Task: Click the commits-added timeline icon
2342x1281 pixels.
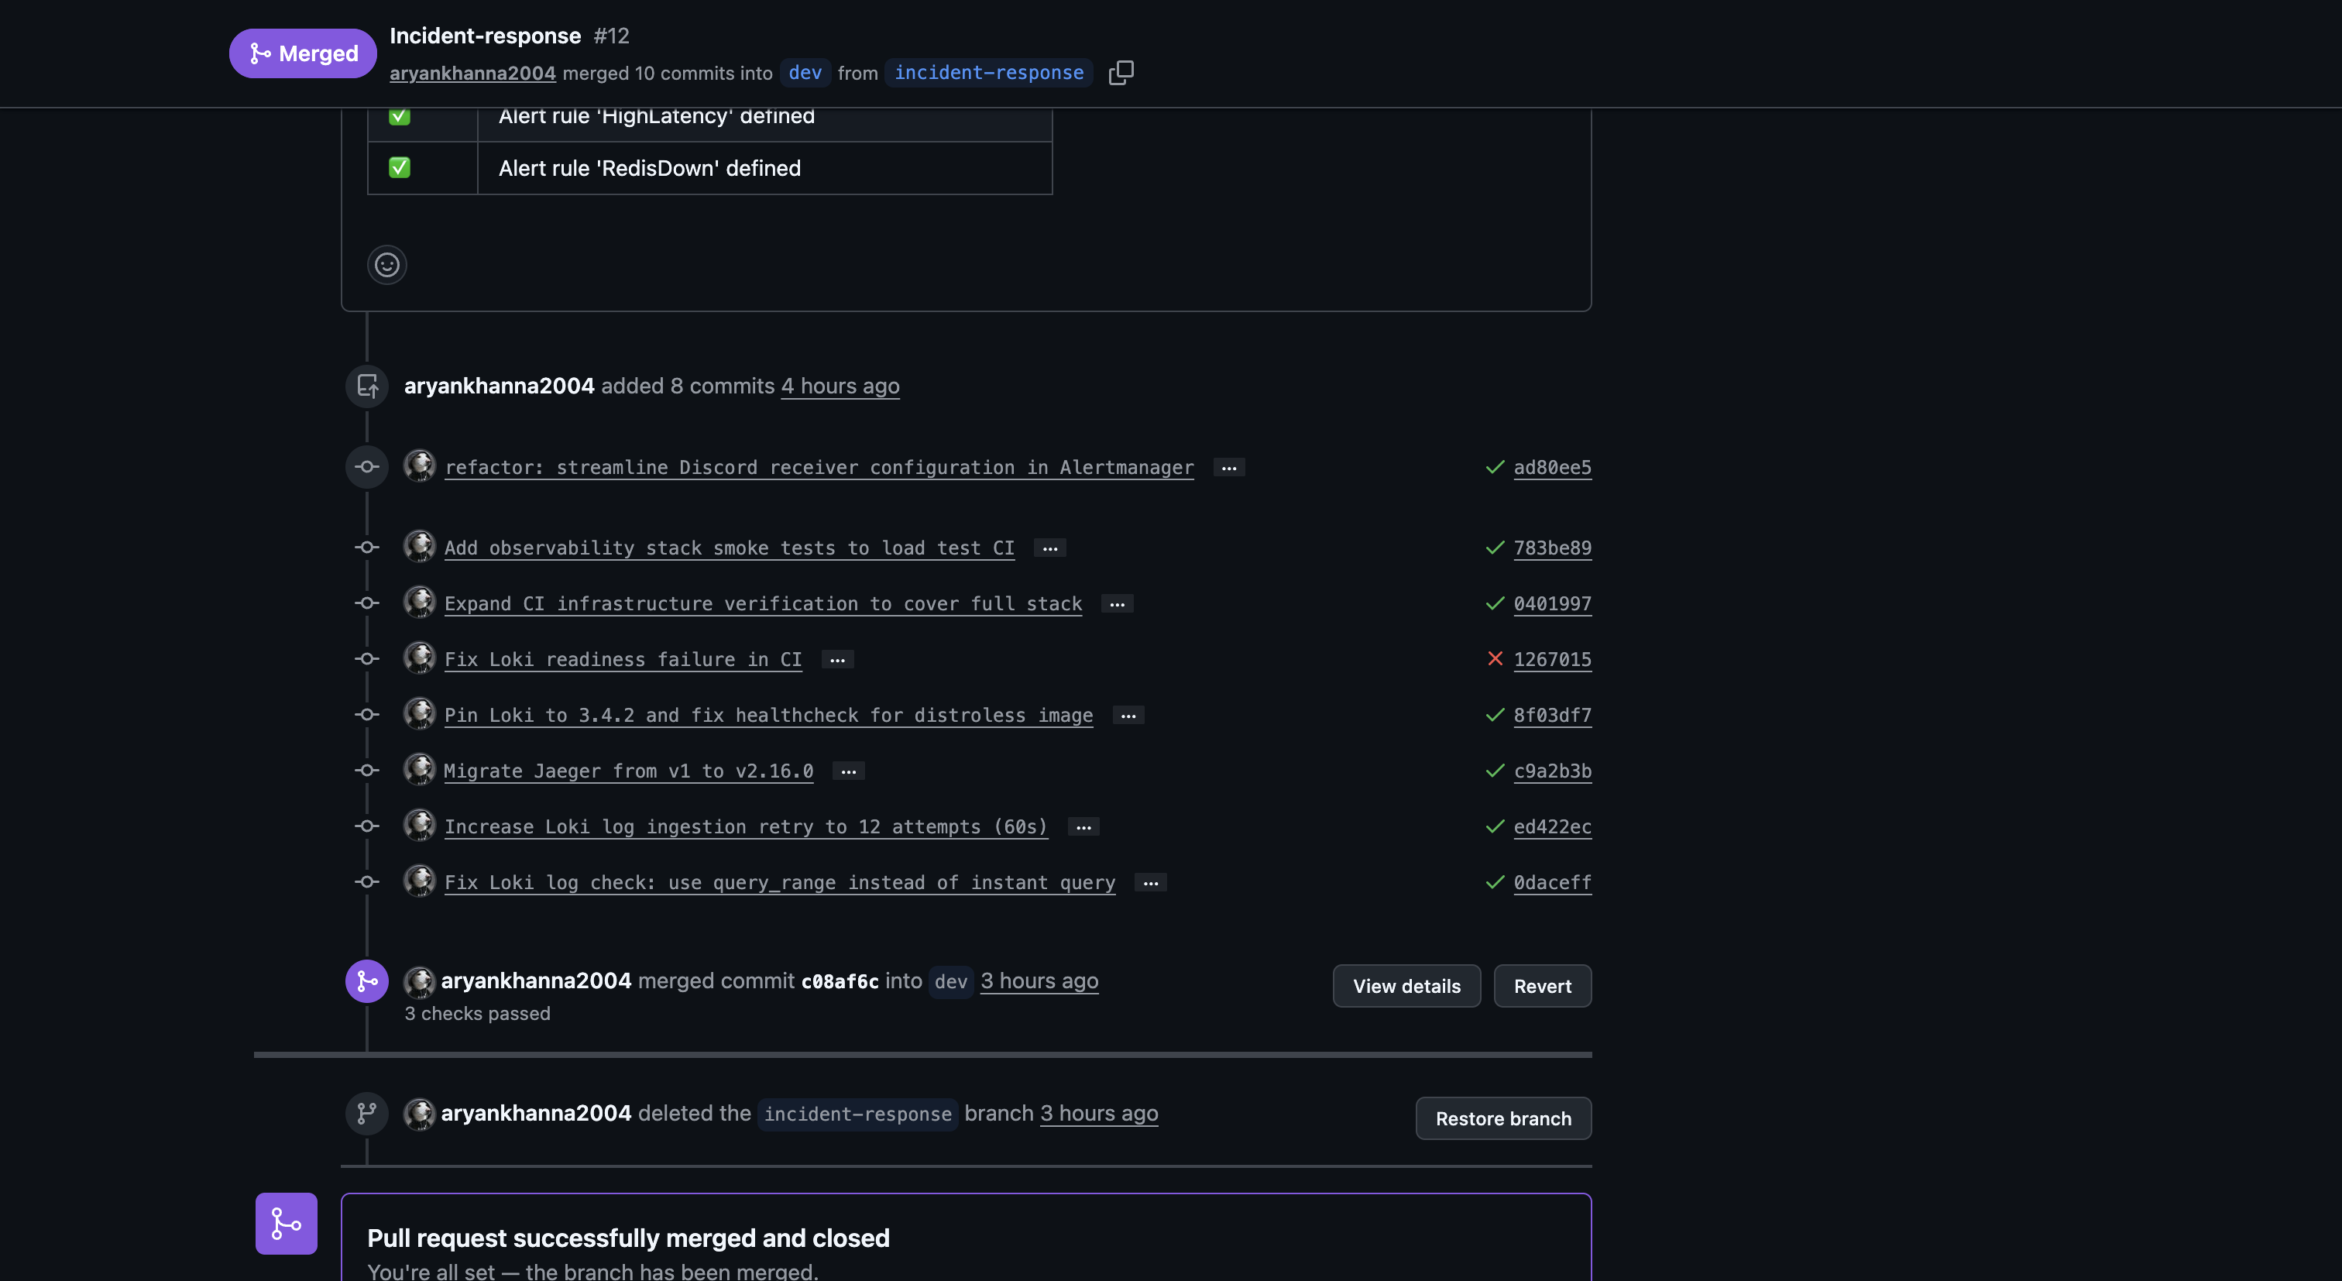Action: tap(366, 386)
